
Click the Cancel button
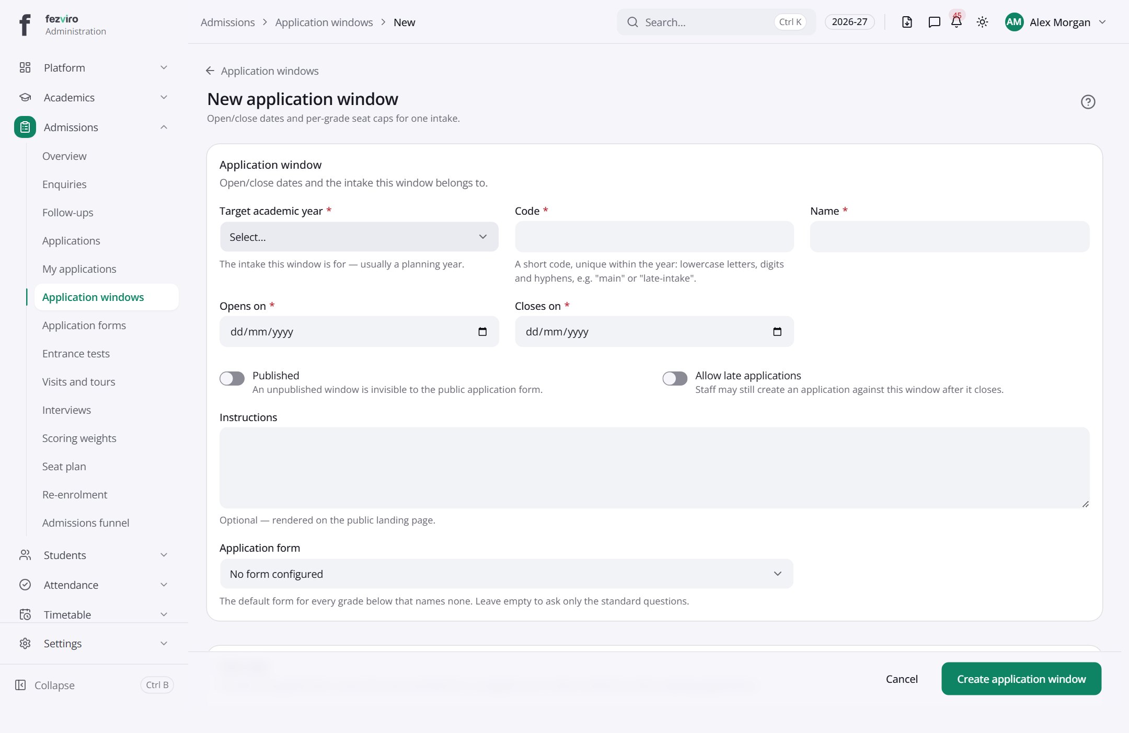[x=902, y=679]
